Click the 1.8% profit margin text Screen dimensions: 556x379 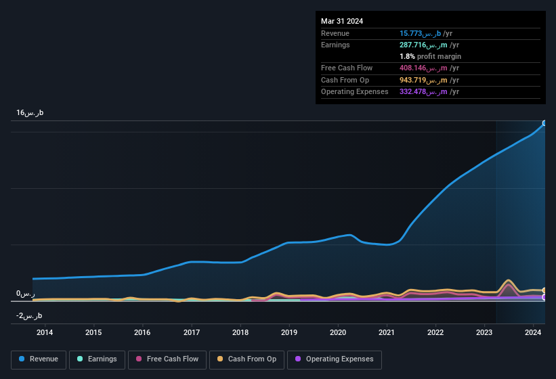(430, 56)
